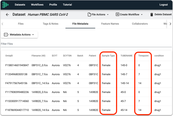Click the Sample Type column header
The width and height of the screenshot is (173, 116).
108,56
